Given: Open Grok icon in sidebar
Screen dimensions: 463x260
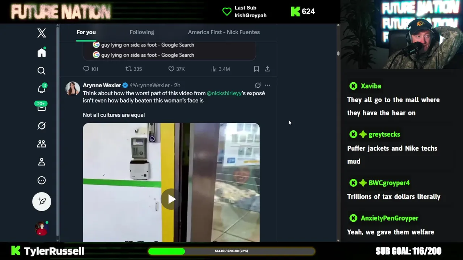Looking at the screenshot, I should pos(42,126).
